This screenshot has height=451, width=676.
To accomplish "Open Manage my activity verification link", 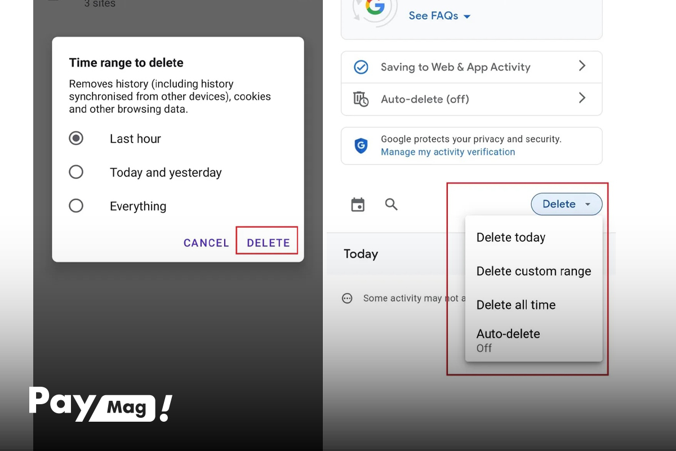I will tap(448, 152).
